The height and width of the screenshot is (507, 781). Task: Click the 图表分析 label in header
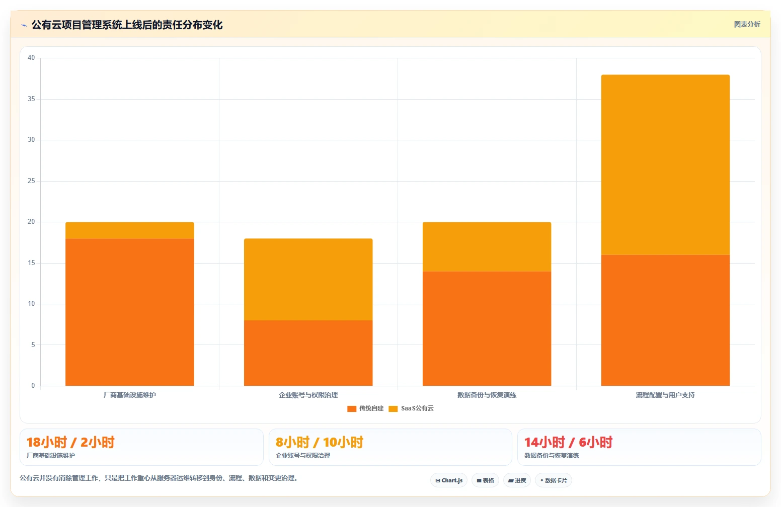point(747,24)
